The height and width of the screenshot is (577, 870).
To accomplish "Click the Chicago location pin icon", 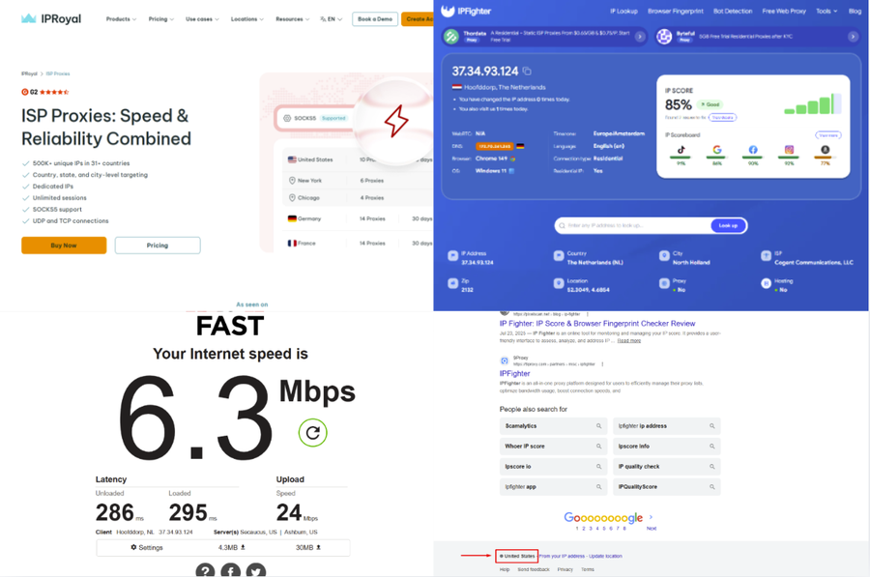I will coord(292,197).
